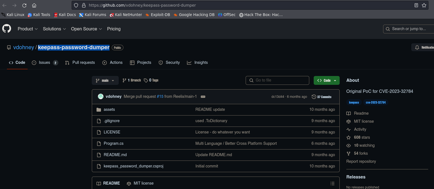
Task: Select the cve-2023-32784 topic tag
Action: point(375,103)
